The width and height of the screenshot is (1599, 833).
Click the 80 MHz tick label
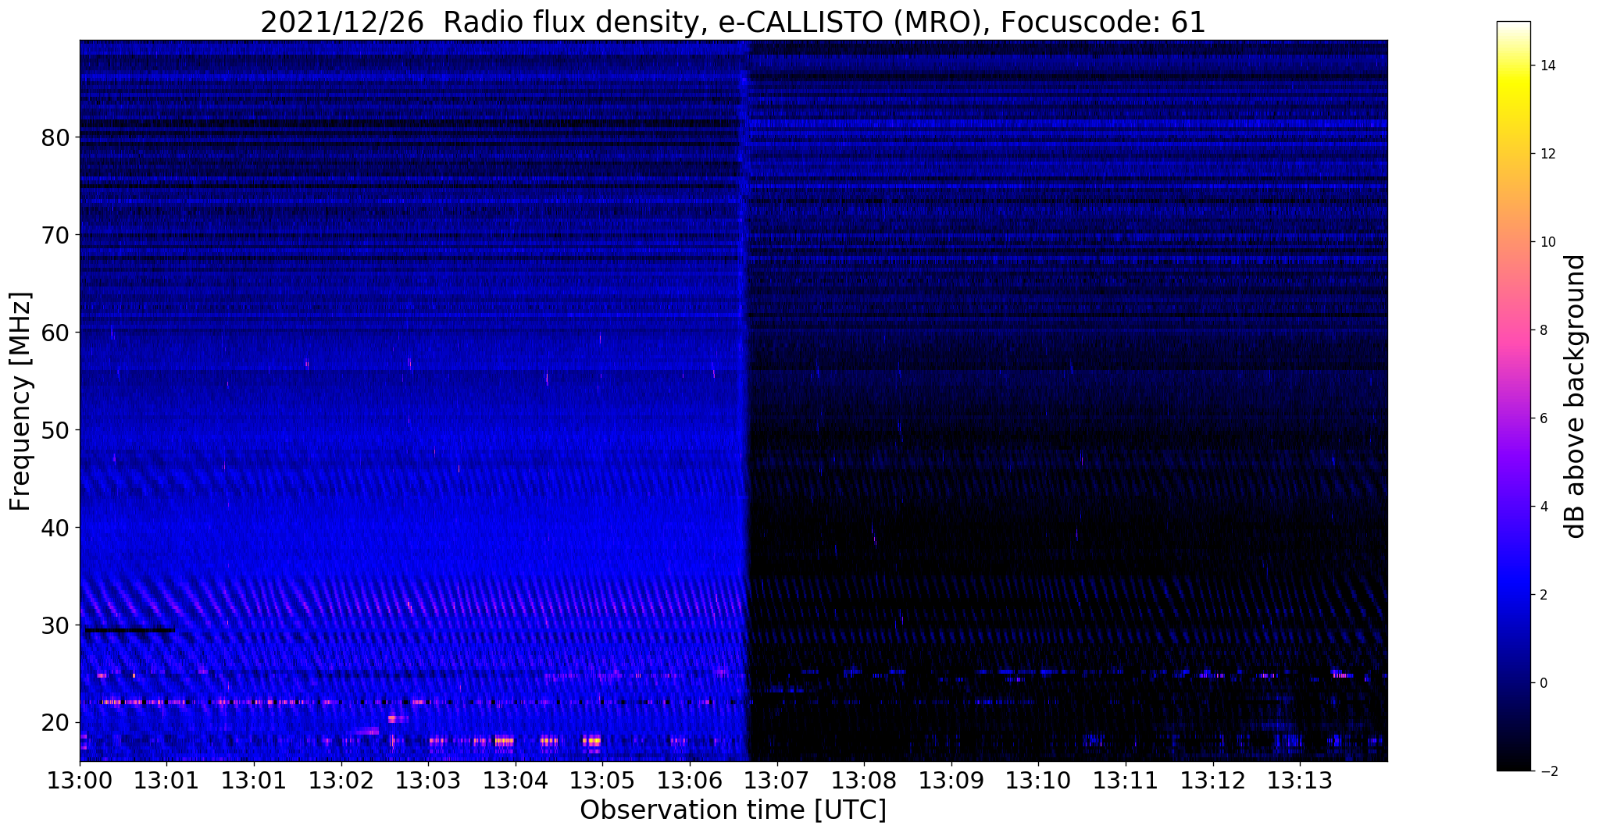(55, 137)
